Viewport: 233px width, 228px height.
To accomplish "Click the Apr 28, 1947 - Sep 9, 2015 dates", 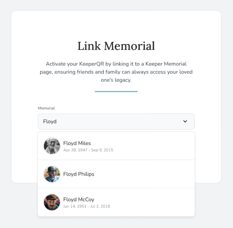I will pyautogui.click(x=88, y=150).
